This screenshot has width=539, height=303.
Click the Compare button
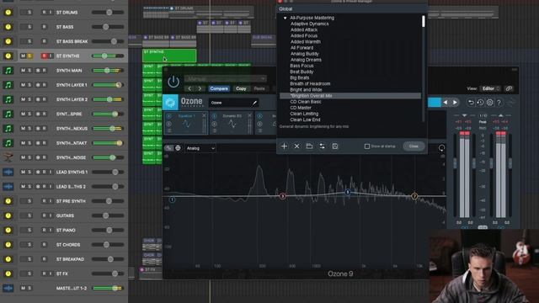click(x=219, y=88)
